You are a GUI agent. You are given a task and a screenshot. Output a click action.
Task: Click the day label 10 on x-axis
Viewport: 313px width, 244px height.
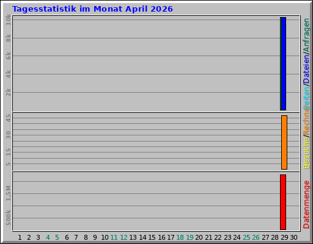point(105,237)
